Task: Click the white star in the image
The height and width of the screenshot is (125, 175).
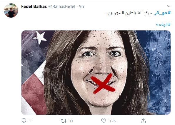Action: (40, 38)
